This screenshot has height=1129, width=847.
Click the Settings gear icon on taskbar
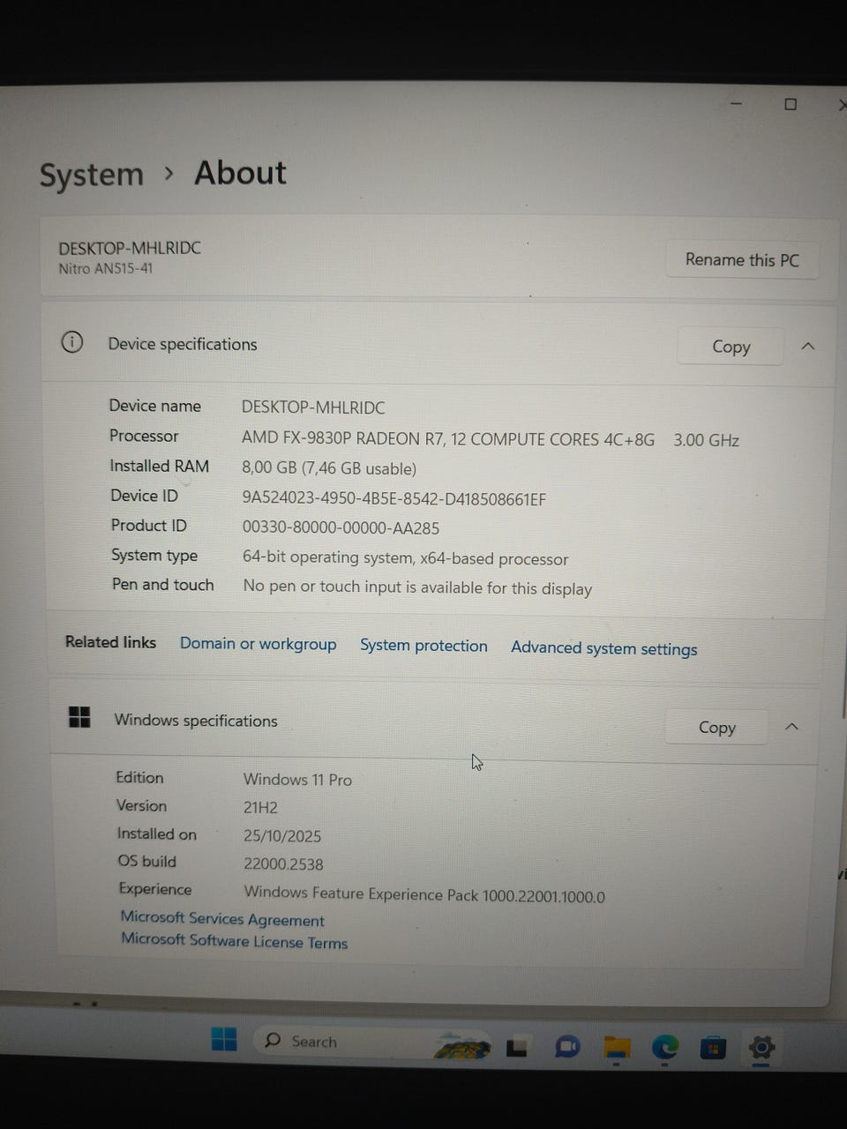[x=761, y=1048]
